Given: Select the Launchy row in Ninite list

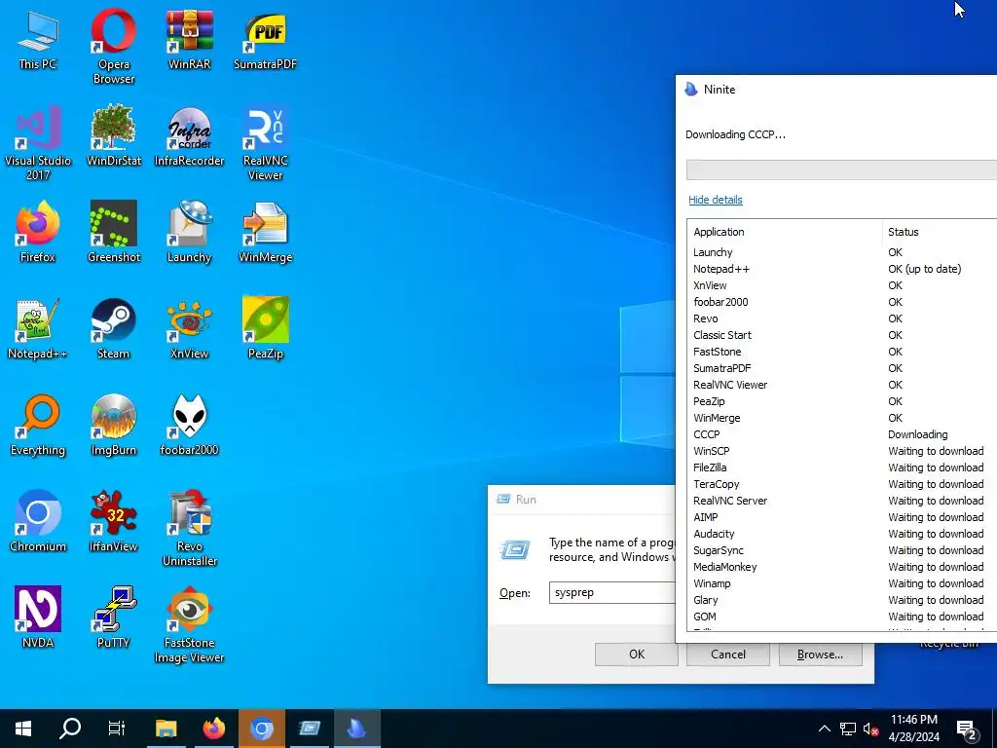Looking at the screenshot, I should click(842, 252).
